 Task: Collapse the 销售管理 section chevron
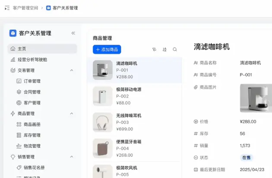coord(72,157)
